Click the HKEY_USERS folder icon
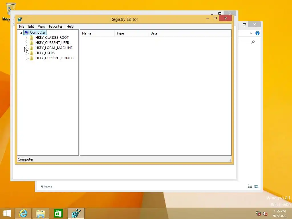Image resolution: width=292 pixels, height=219 pixels. (32, 53)
